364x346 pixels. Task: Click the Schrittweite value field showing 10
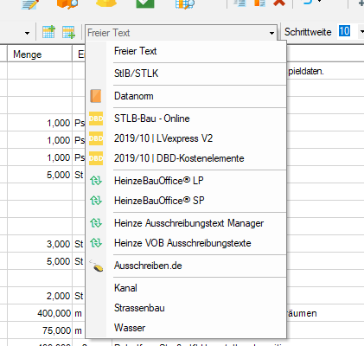click(344, 31)
